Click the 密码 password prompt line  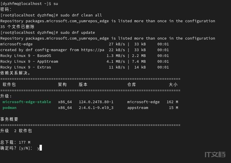pos(6,9)
